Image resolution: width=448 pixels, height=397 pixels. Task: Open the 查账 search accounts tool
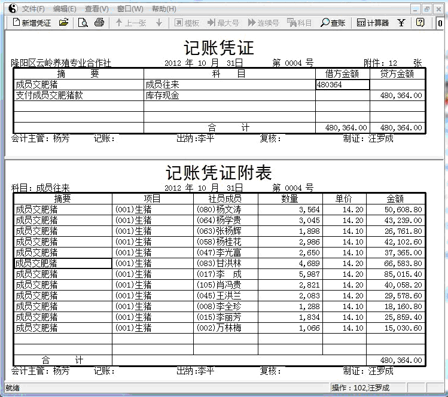tap(333, 23)
